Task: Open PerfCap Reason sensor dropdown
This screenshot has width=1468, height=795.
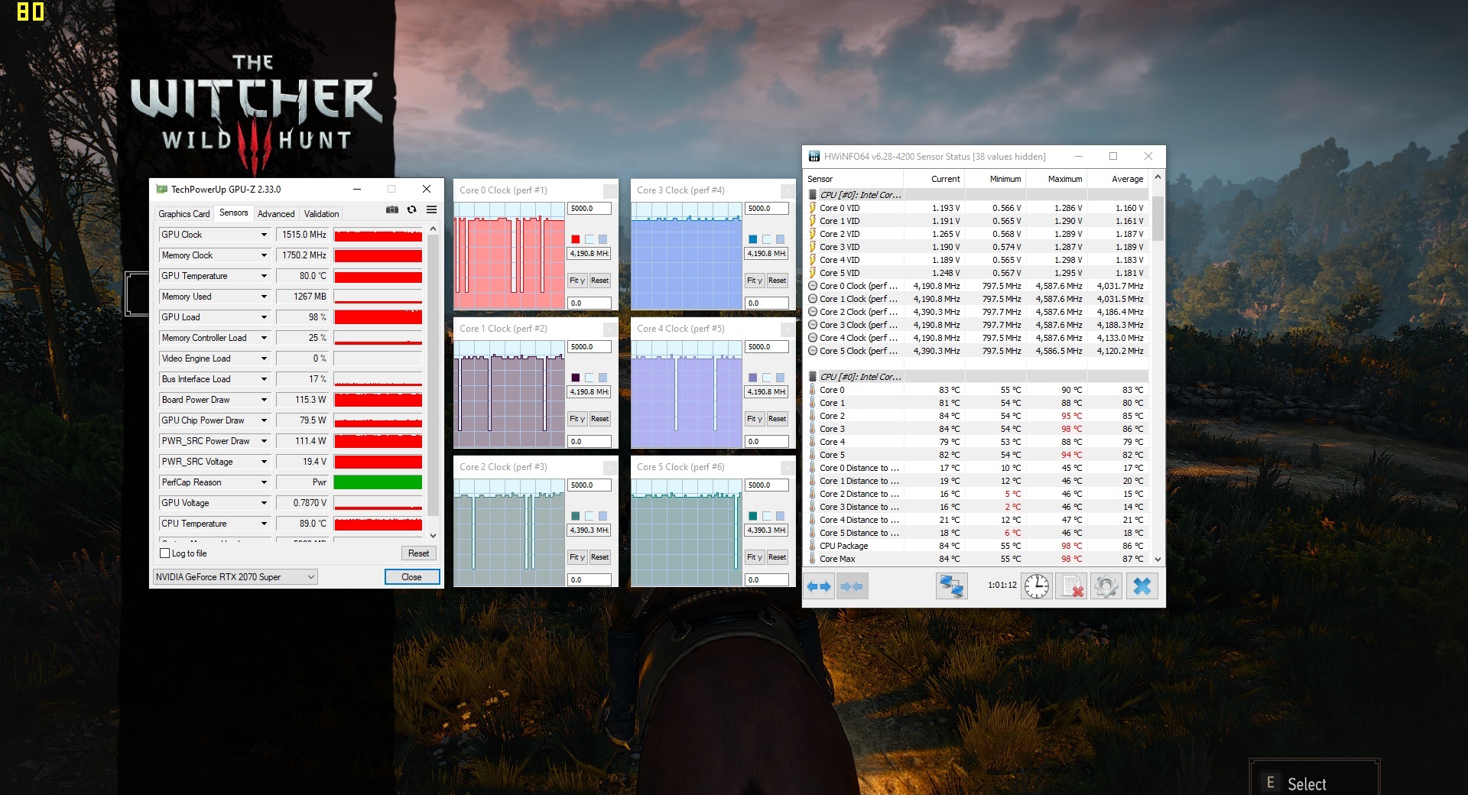Action: tap(264, 482)
